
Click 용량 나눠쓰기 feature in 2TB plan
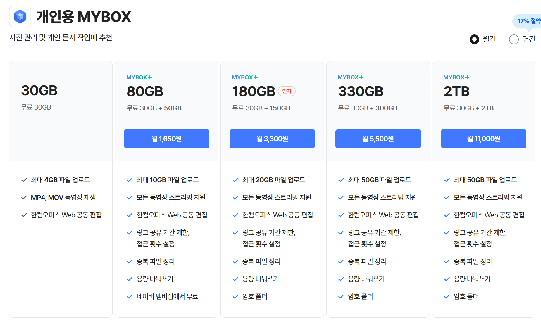[472, 279]
